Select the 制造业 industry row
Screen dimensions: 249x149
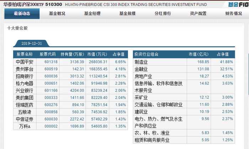click(184, 62)
